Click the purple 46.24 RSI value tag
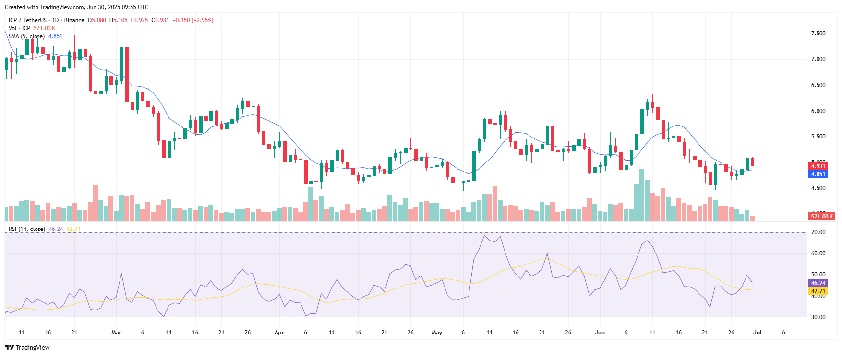842x356 pixels. pyautogui.click(x=818, y=283)
